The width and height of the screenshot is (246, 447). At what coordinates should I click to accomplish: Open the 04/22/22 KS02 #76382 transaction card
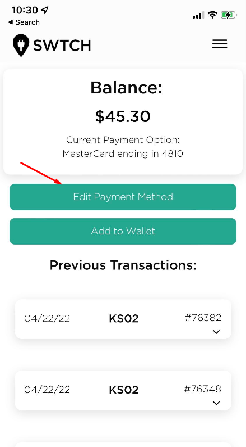pyautogui.click(x=123, y=319)
